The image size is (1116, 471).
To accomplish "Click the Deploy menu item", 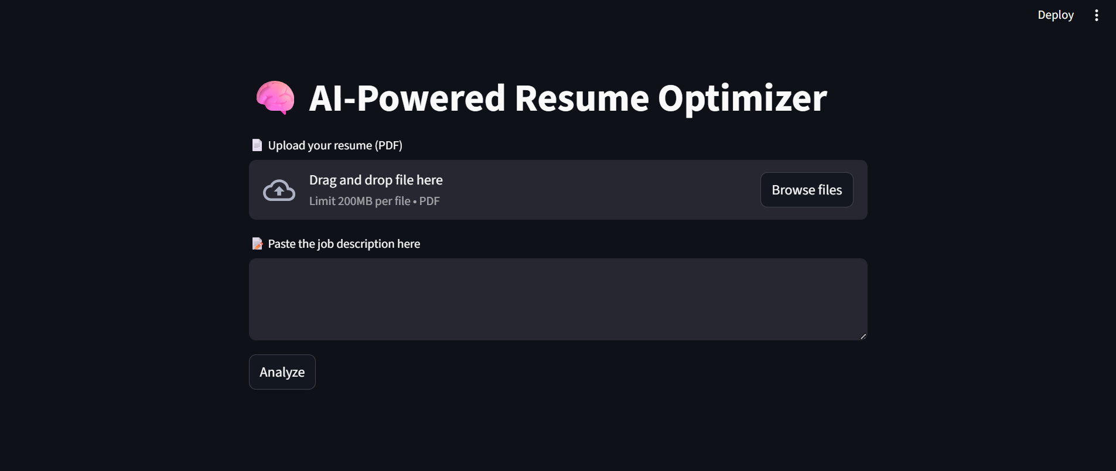I will [1055, 15].
